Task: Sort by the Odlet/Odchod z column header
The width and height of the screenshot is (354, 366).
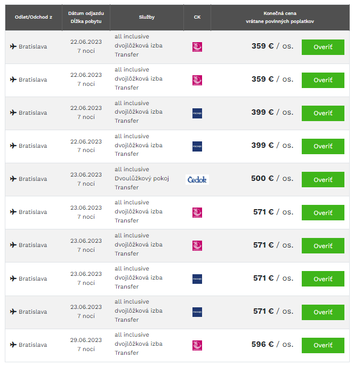Action: [x=34, y=17]
